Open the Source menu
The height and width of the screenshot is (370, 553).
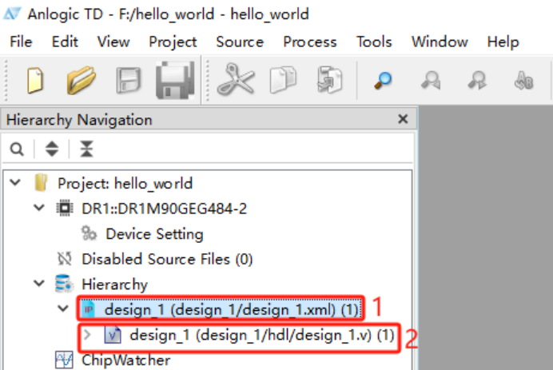[x=240, y=42]
